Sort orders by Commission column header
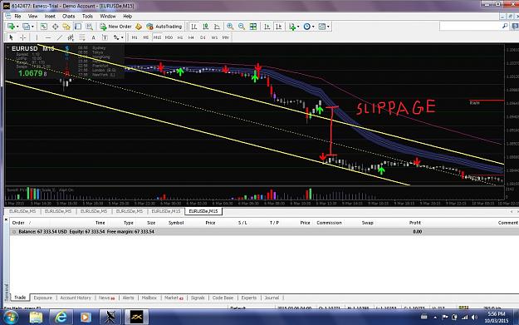This screenshot has width=519, height=325. point(329,223)
